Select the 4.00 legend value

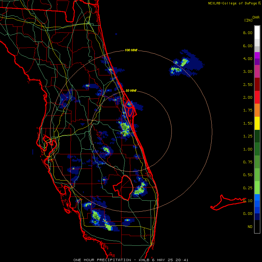coord(248,59)
